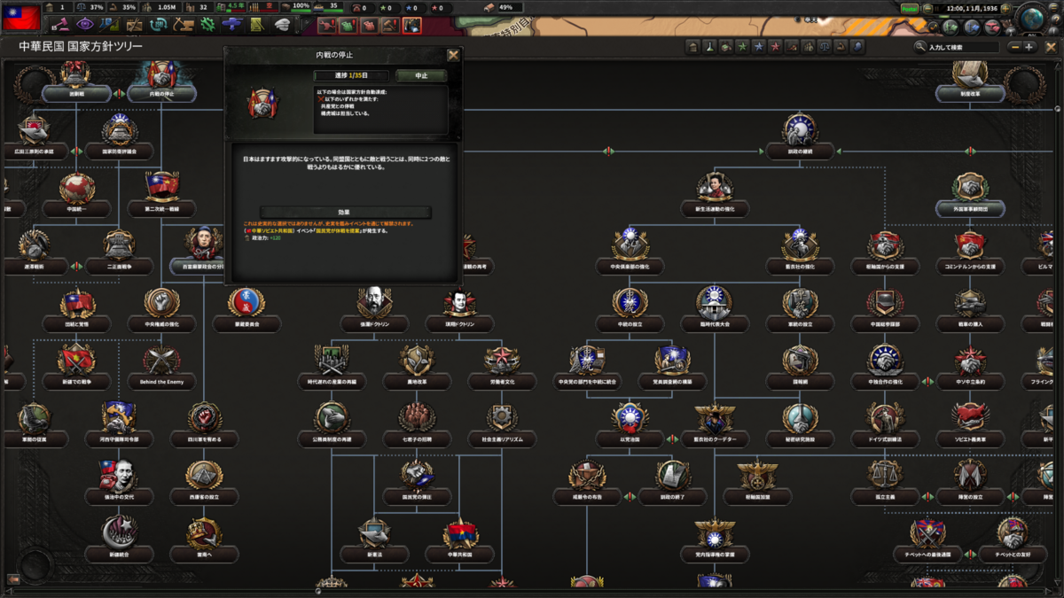The width and height of the screenshot is (1064, 598).
Task: Select the 二正面戦争 focus
Action: (x=119, y=251)
